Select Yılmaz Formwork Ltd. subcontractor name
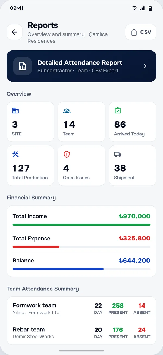The height and width of the screenshot is (355, 163). tap(37, 312)
